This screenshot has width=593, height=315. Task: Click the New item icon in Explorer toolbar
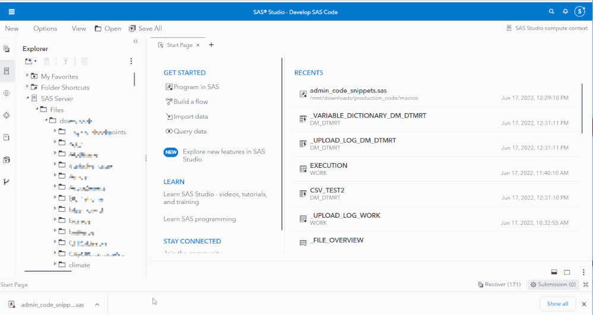30,61
